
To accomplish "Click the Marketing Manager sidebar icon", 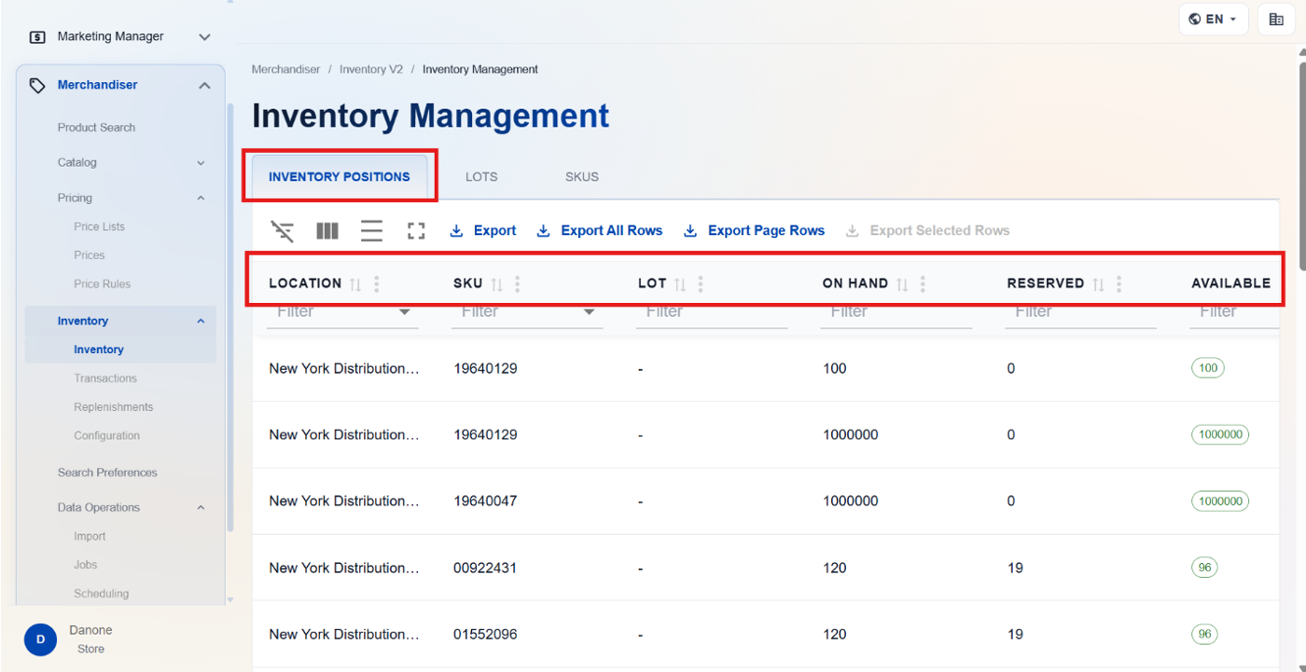I will (x=37, y=37).
